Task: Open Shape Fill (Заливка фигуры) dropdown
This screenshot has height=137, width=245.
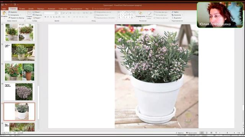Action: click(x=161, y=12)
